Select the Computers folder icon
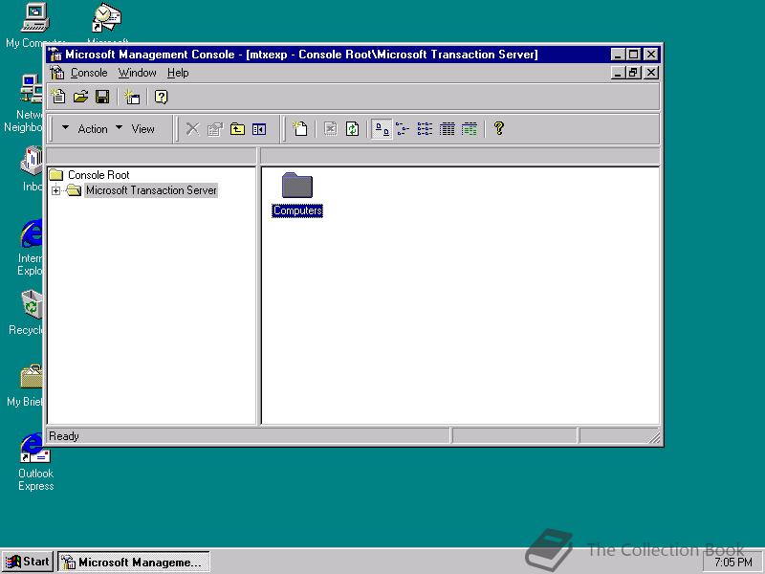The image size is (765, 574). coord(297,185)
